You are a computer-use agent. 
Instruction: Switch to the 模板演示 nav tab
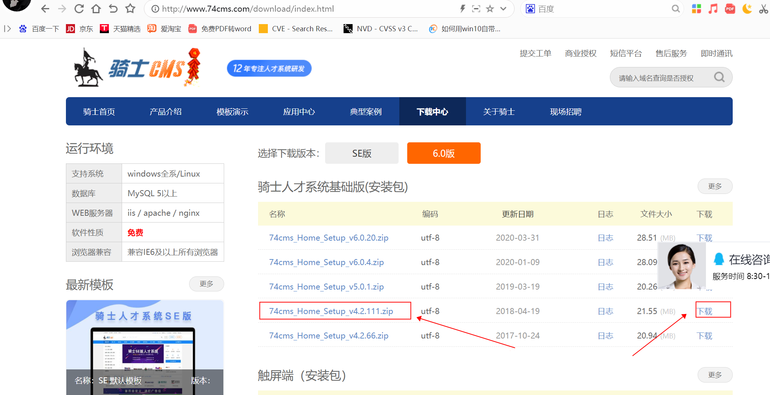pyautogui.click(x=232, y=111)
